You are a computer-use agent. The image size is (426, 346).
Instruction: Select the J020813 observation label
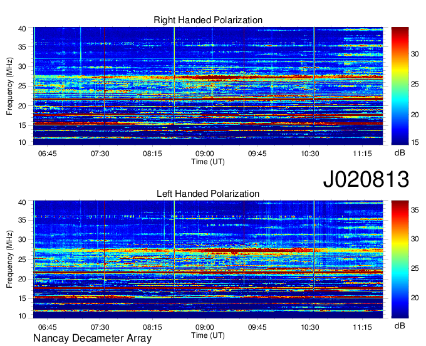(366, 179)
